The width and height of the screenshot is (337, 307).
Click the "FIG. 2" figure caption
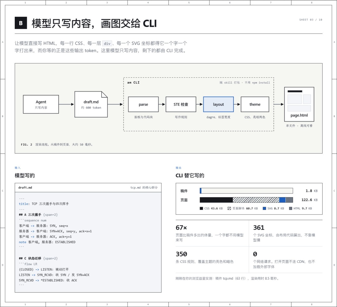[x=27, y=145]
